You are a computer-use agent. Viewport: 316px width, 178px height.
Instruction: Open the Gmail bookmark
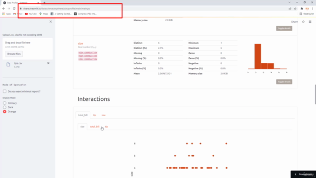click(18, 14)
